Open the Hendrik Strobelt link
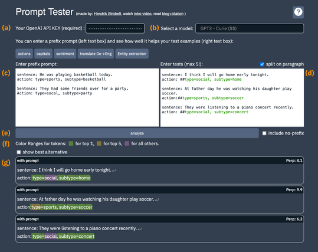Viewport: 318px width, 252px height. 107,14
